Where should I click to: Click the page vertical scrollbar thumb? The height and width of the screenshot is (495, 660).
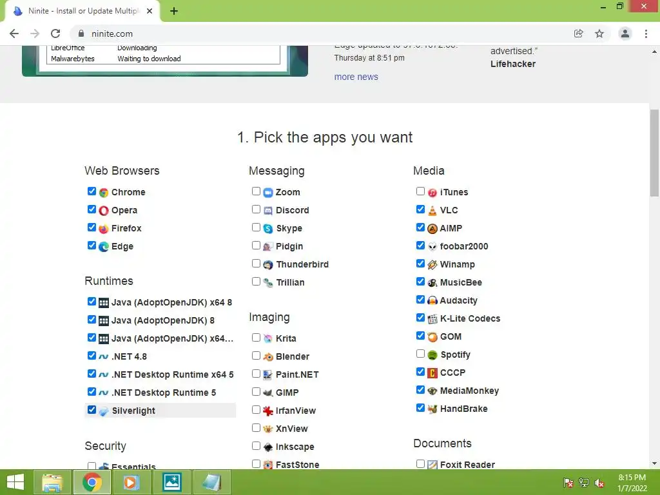(654, 153)
